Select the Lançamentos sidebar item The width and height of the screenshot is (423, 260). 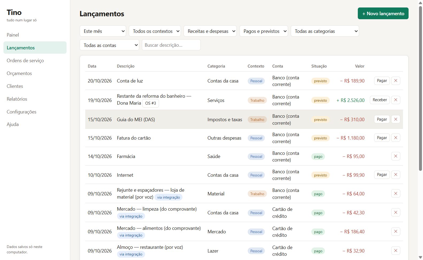(35, 48)
